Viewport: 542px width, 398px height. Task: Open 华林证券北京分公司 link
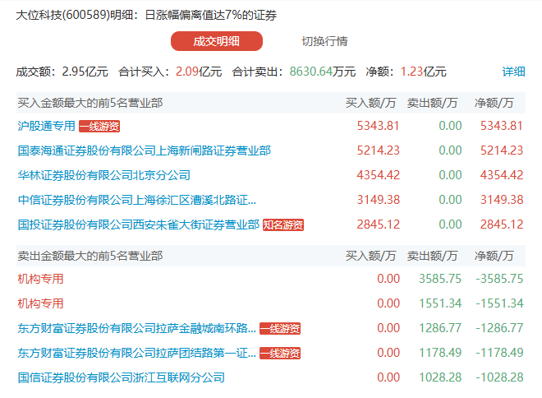[104, 175]
